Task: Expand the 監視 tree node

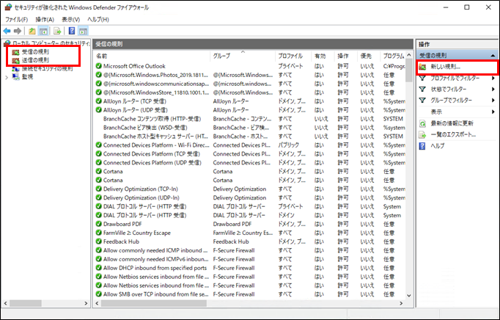Action: tap(7, 76)
